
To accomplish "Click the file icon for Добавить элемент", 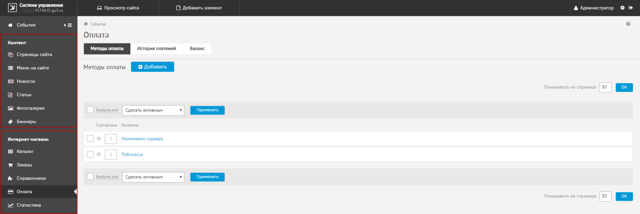I will [178, 8].
